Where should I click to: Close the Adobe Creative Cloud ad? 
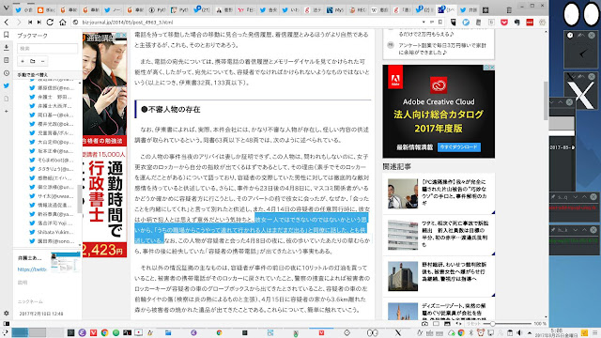pos(491,67)
